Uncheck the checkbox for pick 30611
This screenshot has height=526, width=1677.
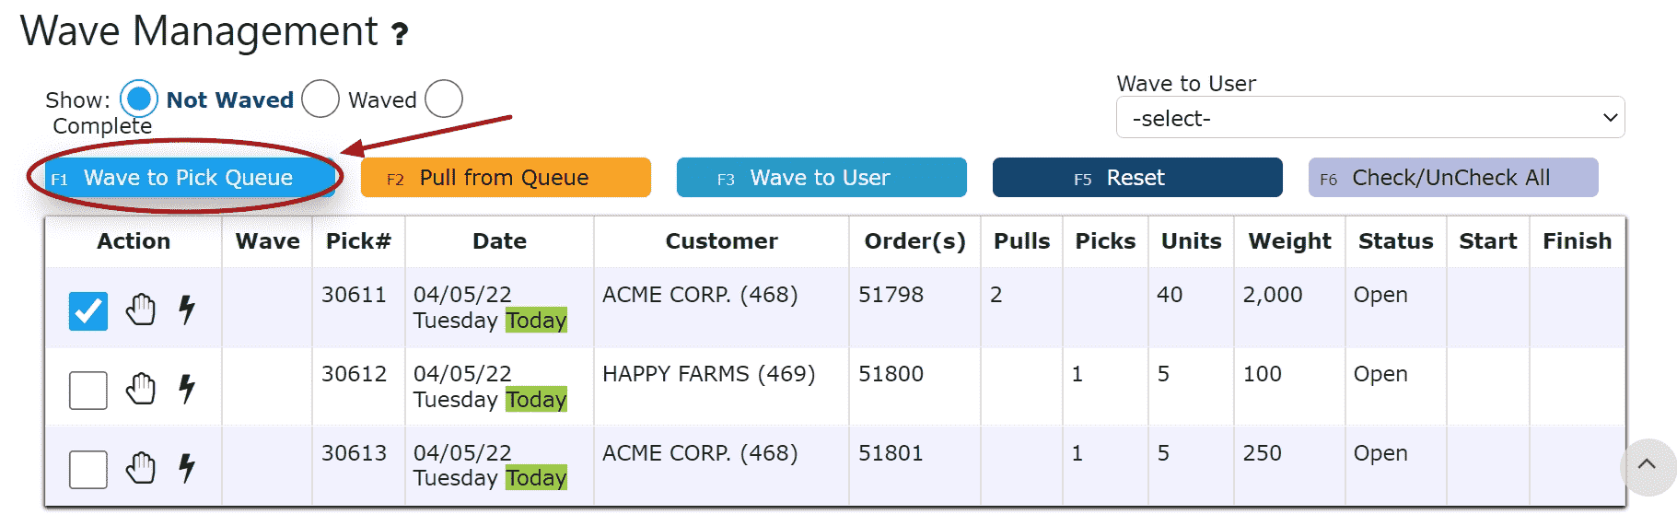[x=88, y=311]
